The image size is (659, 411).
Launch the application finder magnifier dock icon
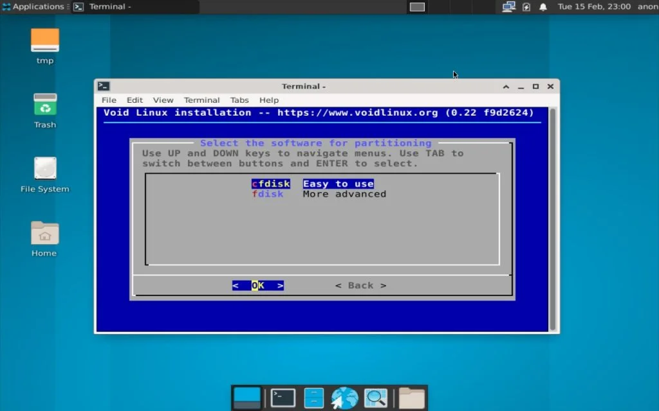pyautogui.click(x=376, y=398)
